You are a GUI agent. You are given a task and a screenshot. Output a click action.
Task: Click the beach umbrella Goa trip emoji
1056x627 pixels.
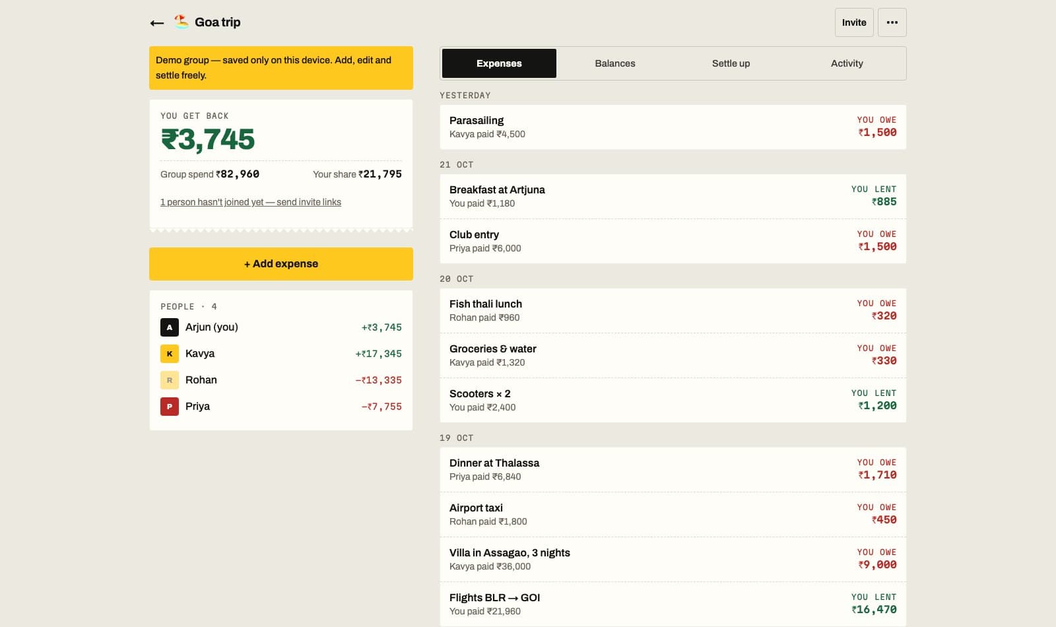coord(181,22)
